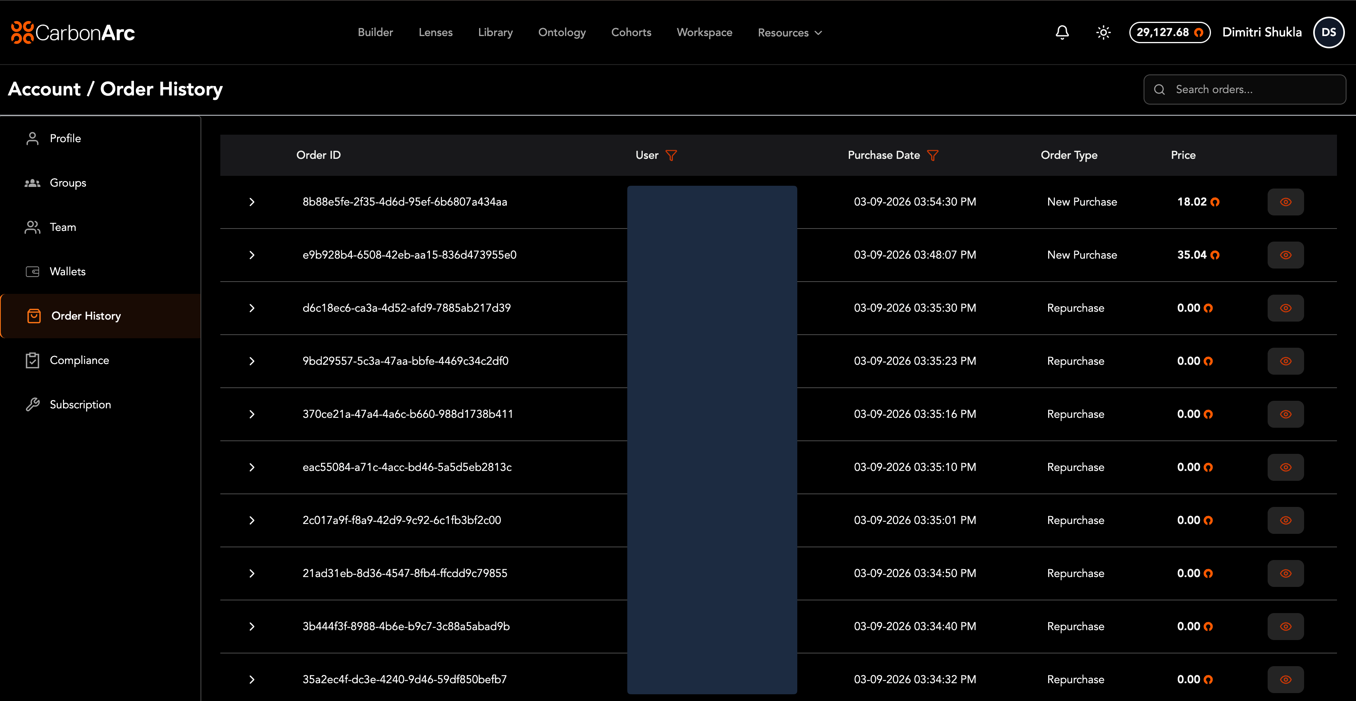
Task: Expand order row d6c18ec6-ca3a
Action: pyautogui.click(x=252, y=309)
